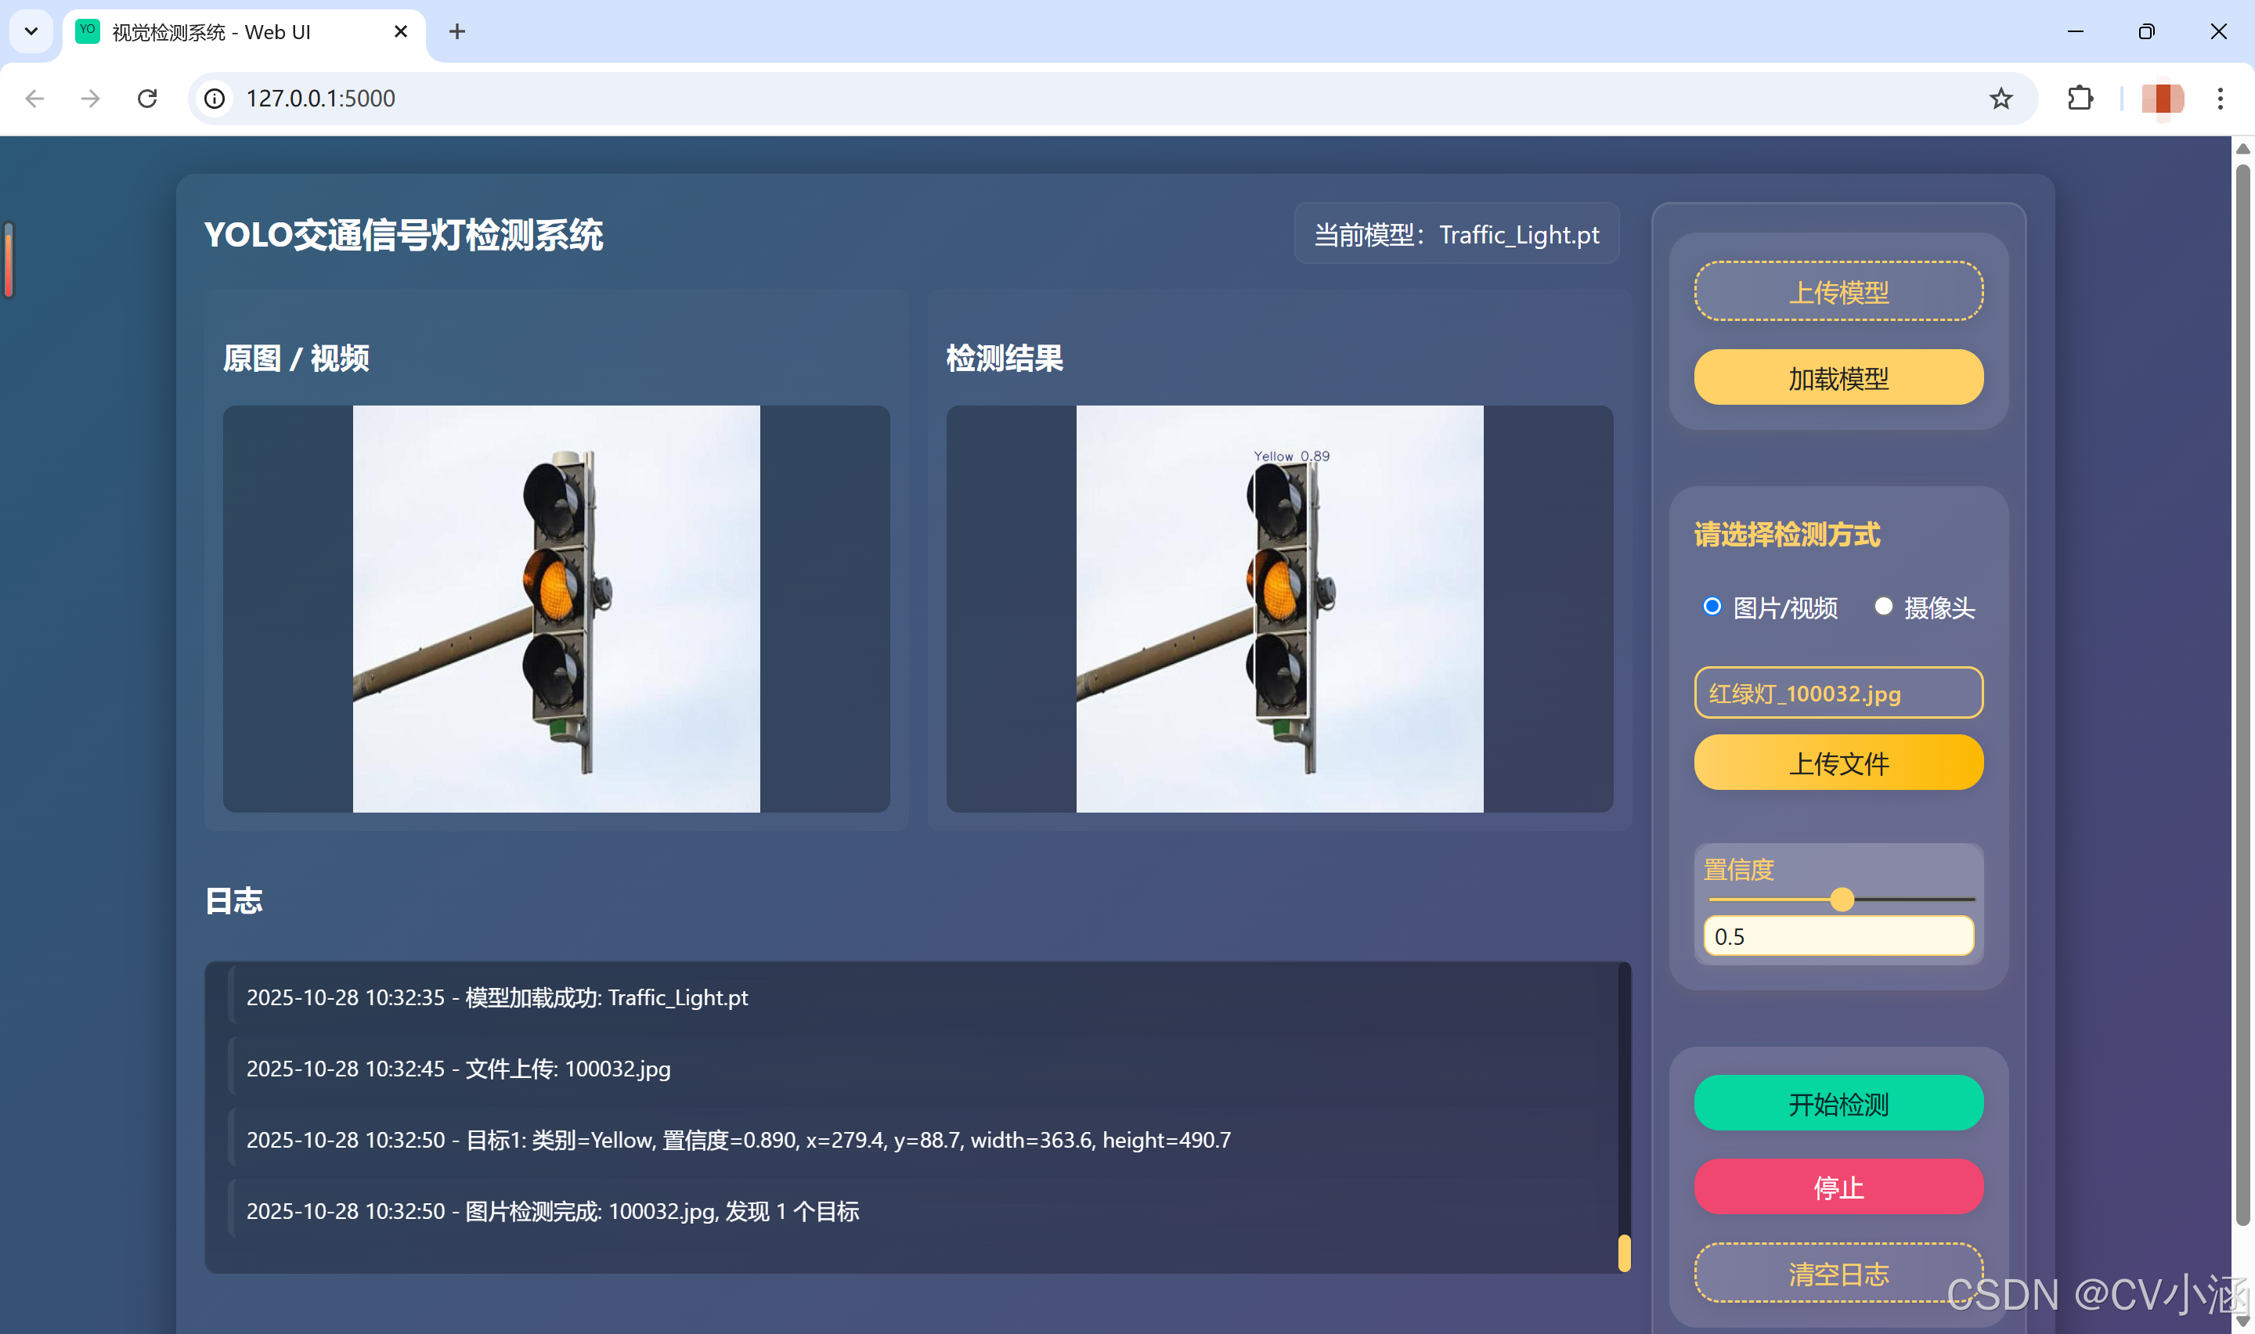Screen dimensions: 2255x1334
Task: Open a new tab with plus icon
Action: 456,31
